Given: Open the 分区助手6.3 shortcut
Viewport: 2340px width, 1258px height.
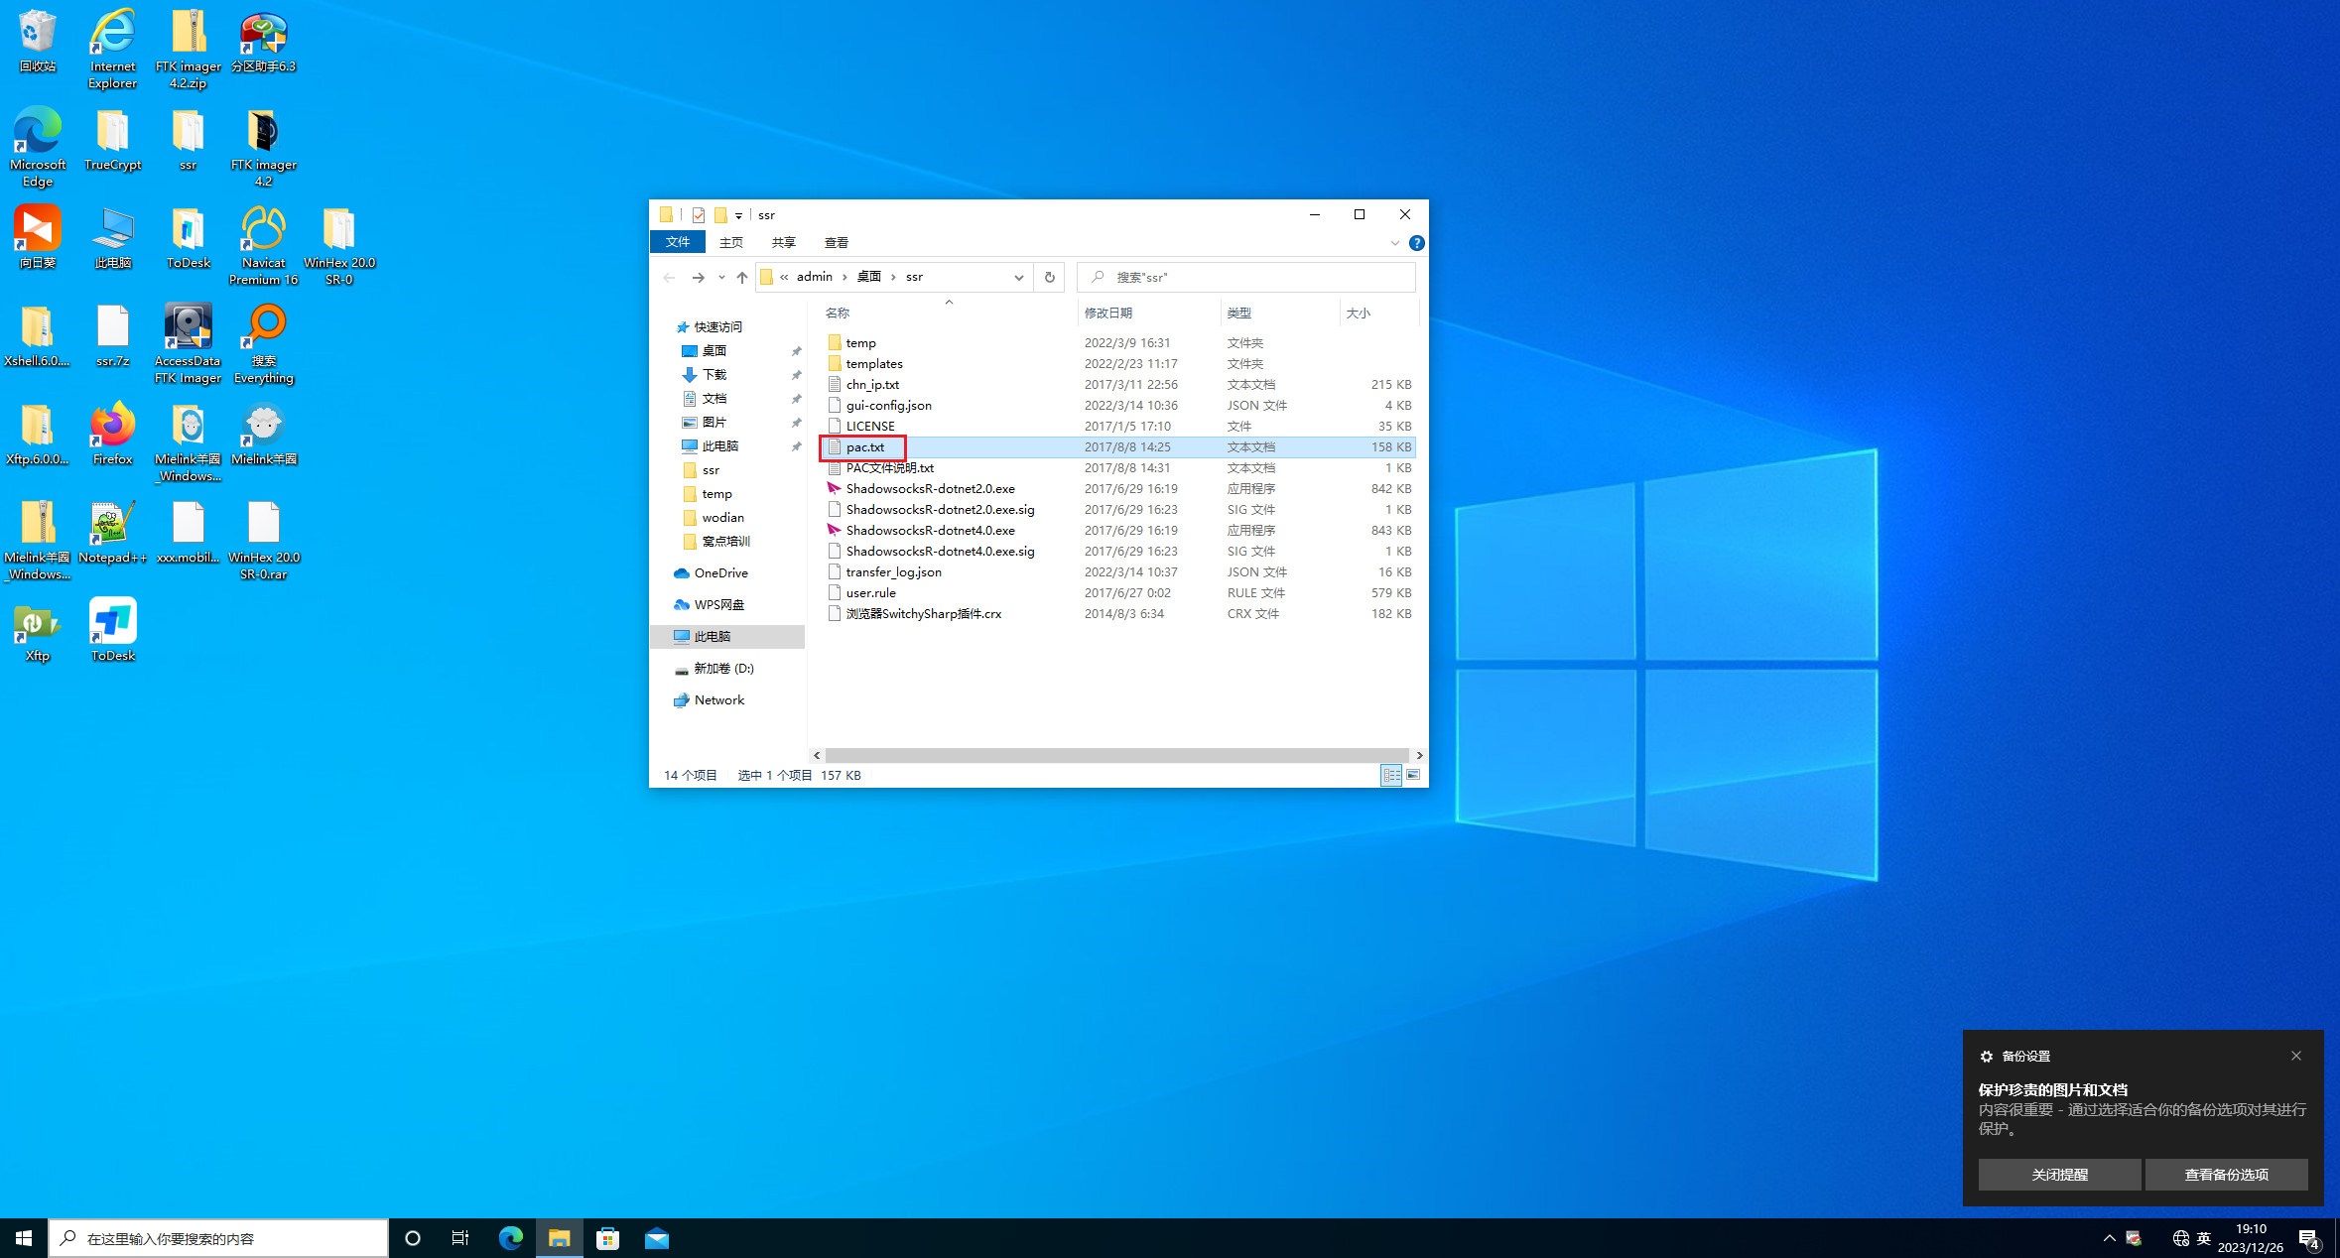Looking at the screenshot, I should pyautogui.click(x=263, y=41).
